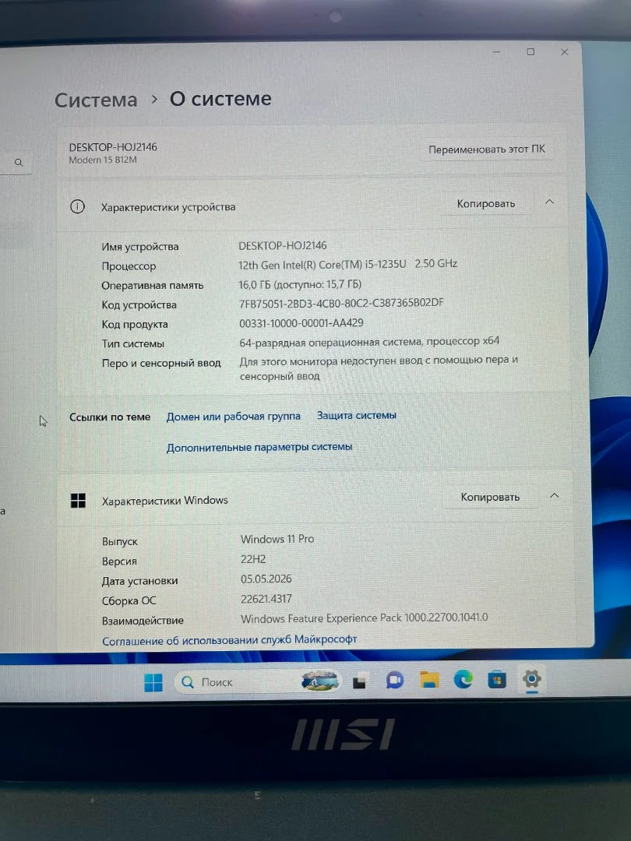Viewport: 631px width, 841px height.
Task: Select the product ID 00331-10000-00001-AA429
Action: click(x=301, y=323)
